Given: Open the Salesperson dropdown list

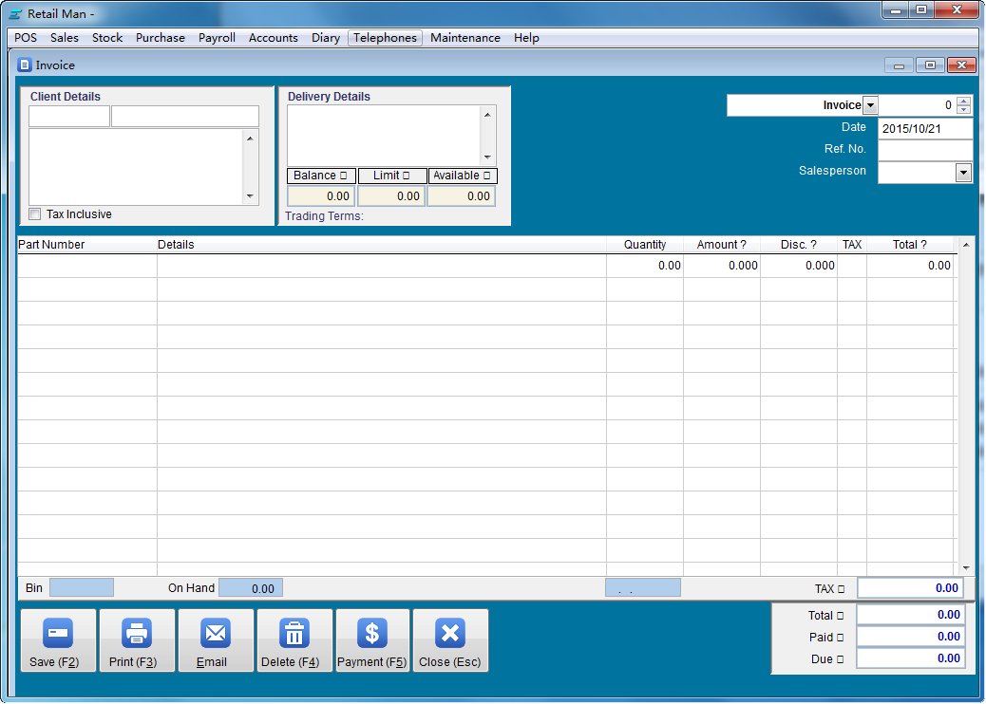Looking at the screenshot, I should tap(963, 173).
